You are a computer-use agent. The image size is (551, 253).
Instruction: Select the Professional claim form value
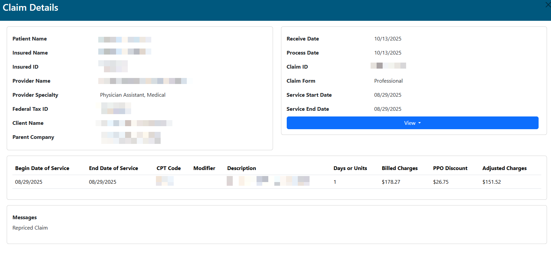click(x=388, y=81)
